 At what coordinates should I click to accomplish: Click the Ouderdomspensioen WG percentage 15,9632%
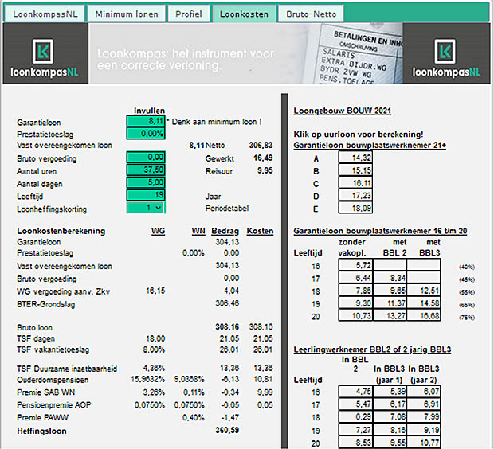147,380
